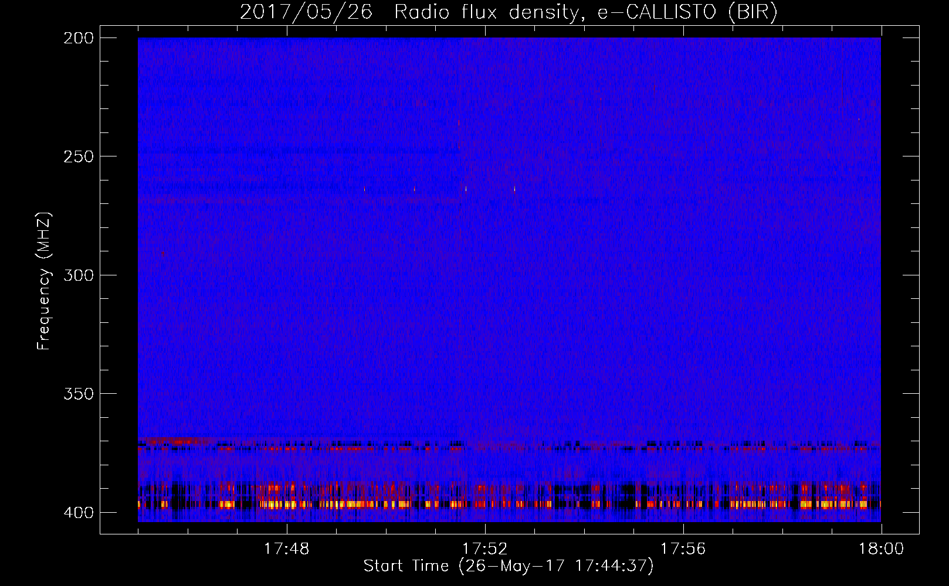Click the 17:52 time tick label
The image size is (949, 586).
[x=484, y=549]
